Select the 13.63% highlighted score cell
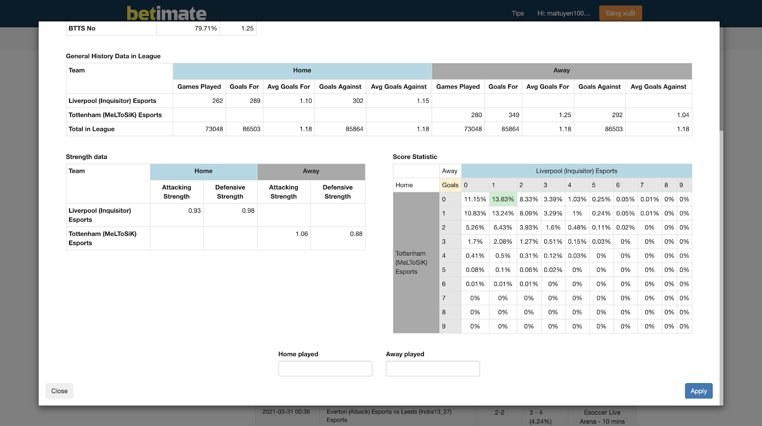The height and width of the screenshot is (426, 762). click(503, 199)
